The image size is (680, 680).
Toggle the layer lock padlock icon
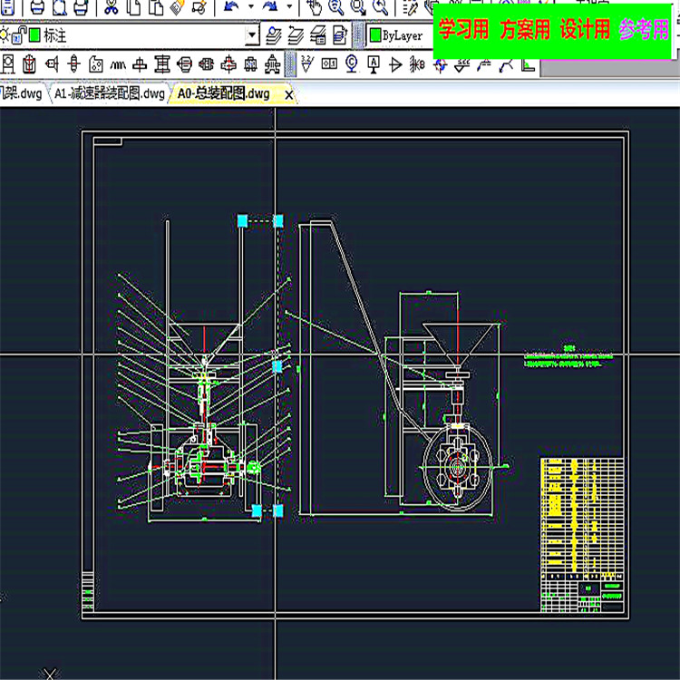click(18, 34)
